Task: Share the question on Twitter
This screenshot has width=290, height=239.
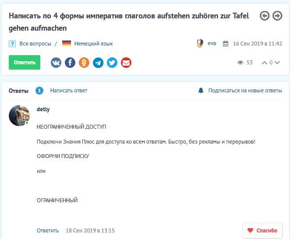Action: [x=112, y=63]
